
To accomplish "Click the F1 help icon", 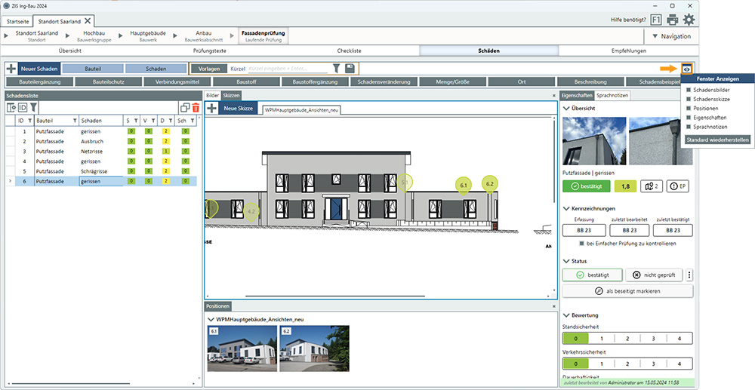I will point(654,20).
